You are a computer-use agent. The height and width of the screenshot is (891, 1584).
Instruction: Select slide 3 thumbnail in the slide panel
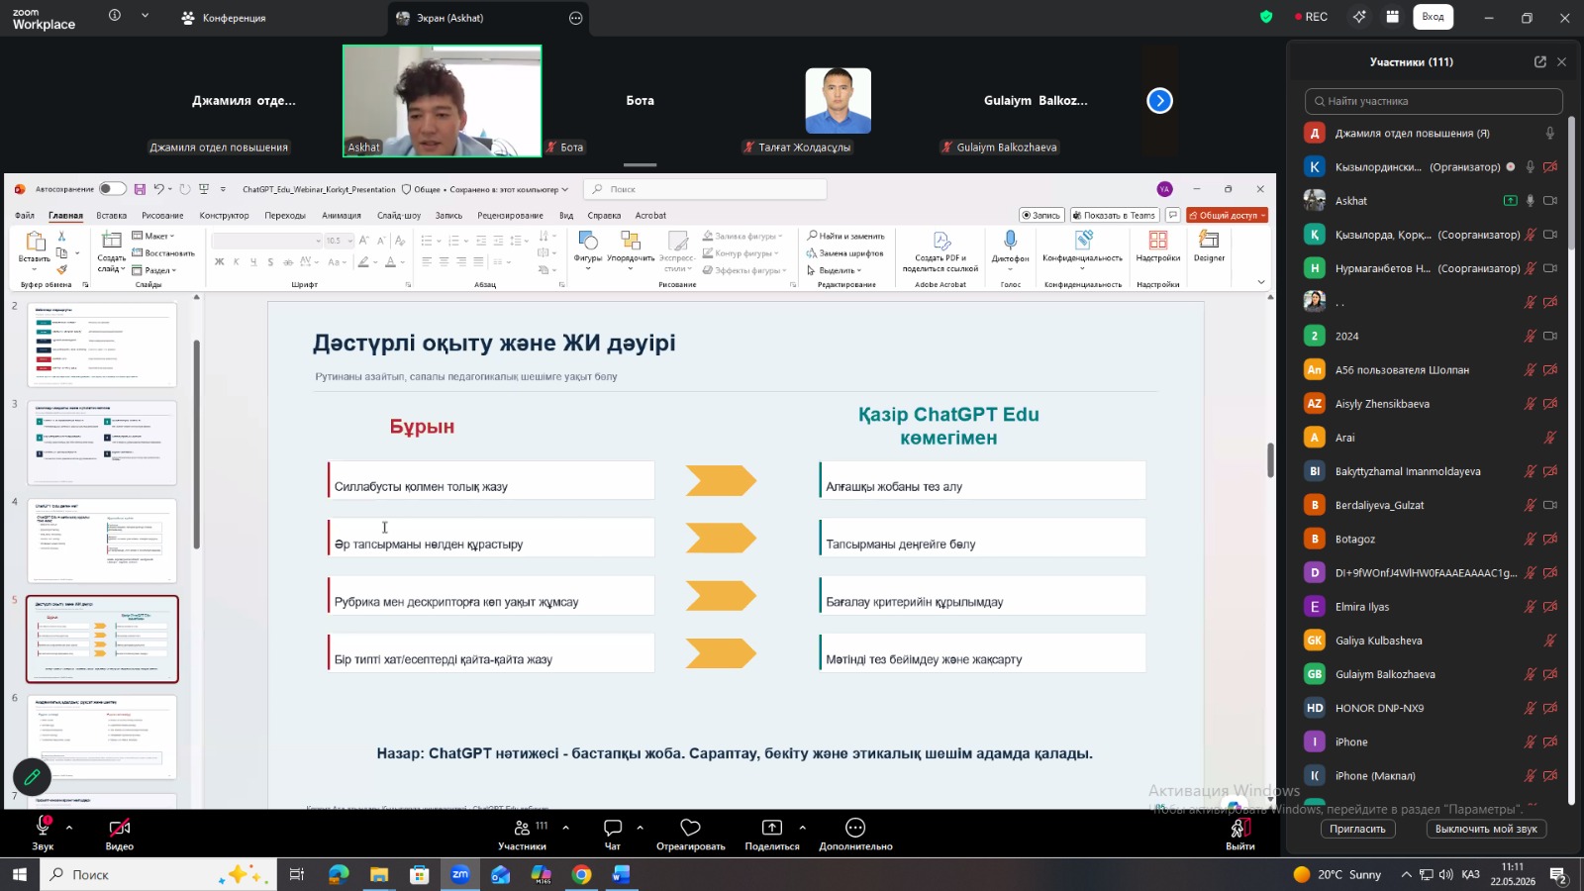click(x=102, y=443)
